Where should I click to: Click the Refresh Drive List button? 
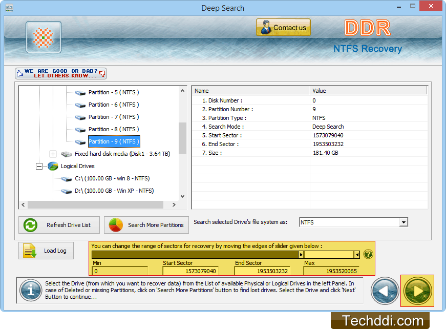pyautogui.click(x=59, y=225)
